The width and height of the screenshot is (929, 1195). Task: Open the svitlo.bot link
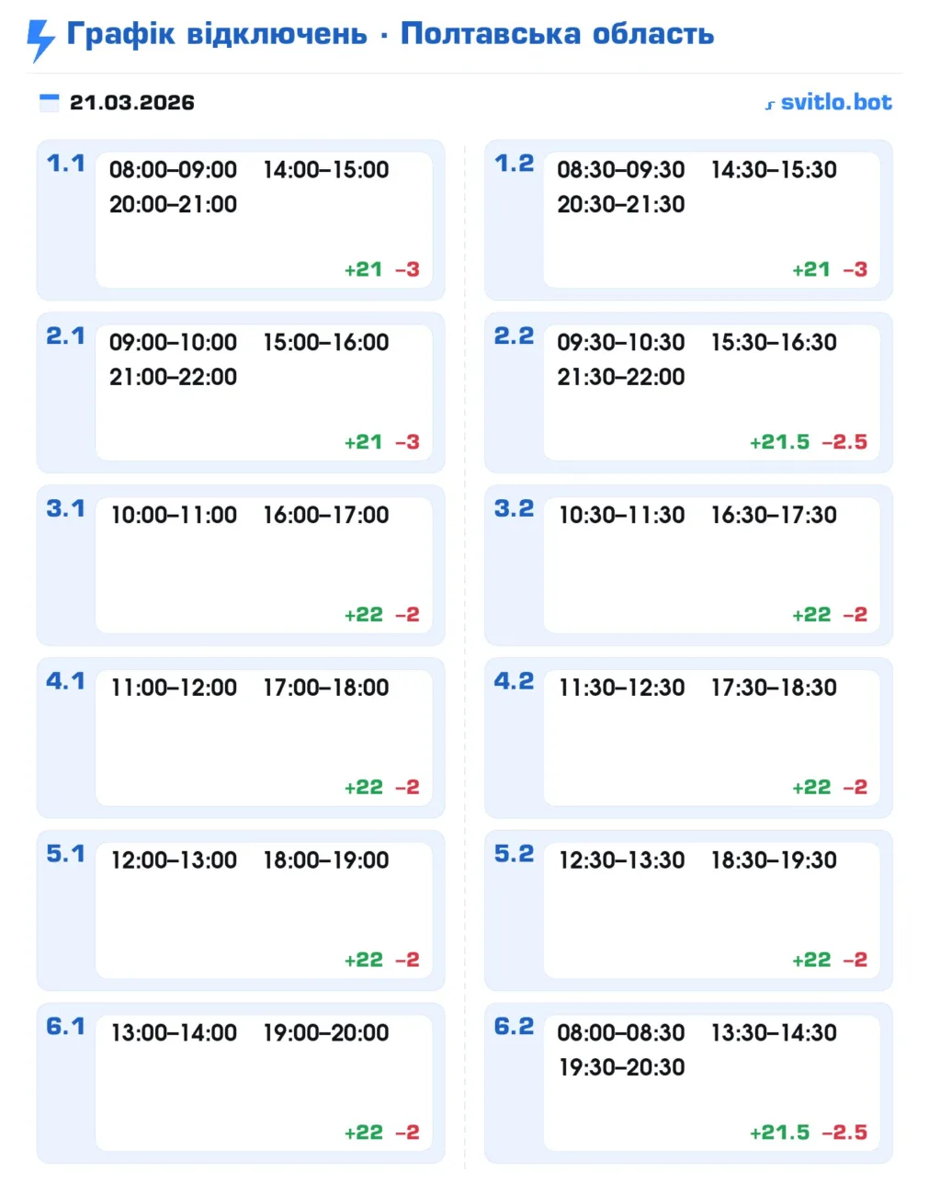pyautogui.click(x=835, y=102)
